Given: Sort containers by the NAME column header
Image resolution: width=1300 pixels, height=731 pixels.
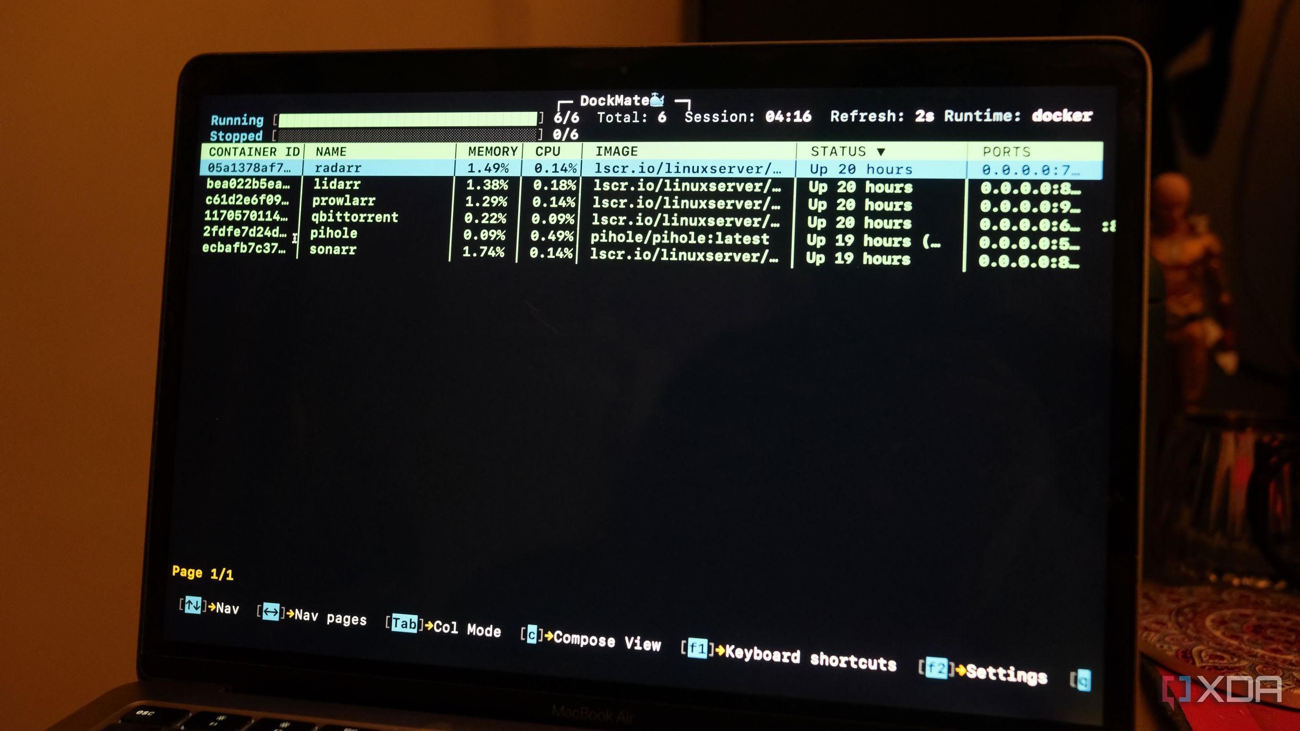Looking at the screenshot, I should (x=330, y=152).
